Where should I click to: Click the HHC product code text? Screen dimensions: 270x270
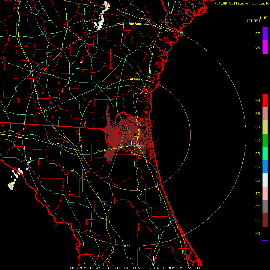pos(264,18)
